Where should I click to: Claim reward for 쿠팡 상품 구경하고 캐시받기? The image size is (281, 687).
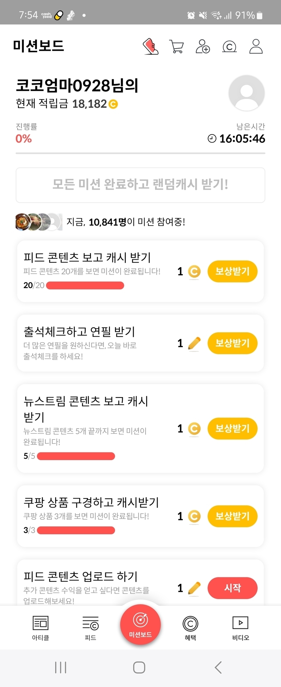coord(232,516)
